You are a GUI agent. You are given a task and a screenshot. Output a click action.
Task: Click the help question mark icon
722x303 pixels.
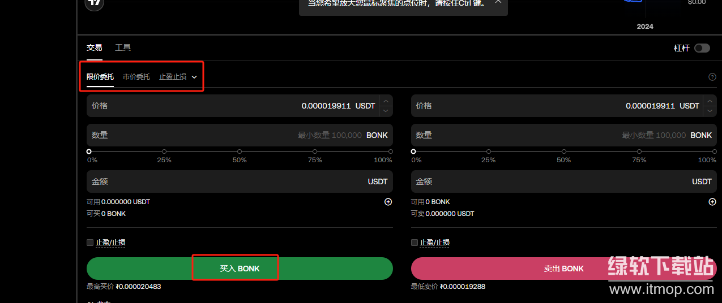click(x=712, y=77)
